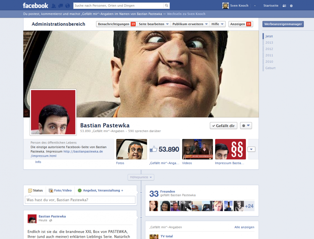This screenshot has height=239, width=314.
Task: Open Seite bearbeiten dropdown
Action: pyautogui.click(x=154, y=24)
